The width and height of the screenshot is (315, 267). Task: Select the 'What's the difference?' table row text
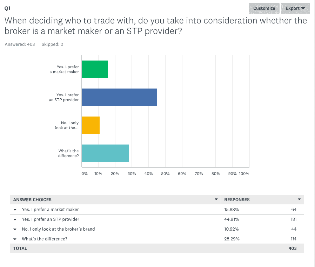[x=45, y=239]
